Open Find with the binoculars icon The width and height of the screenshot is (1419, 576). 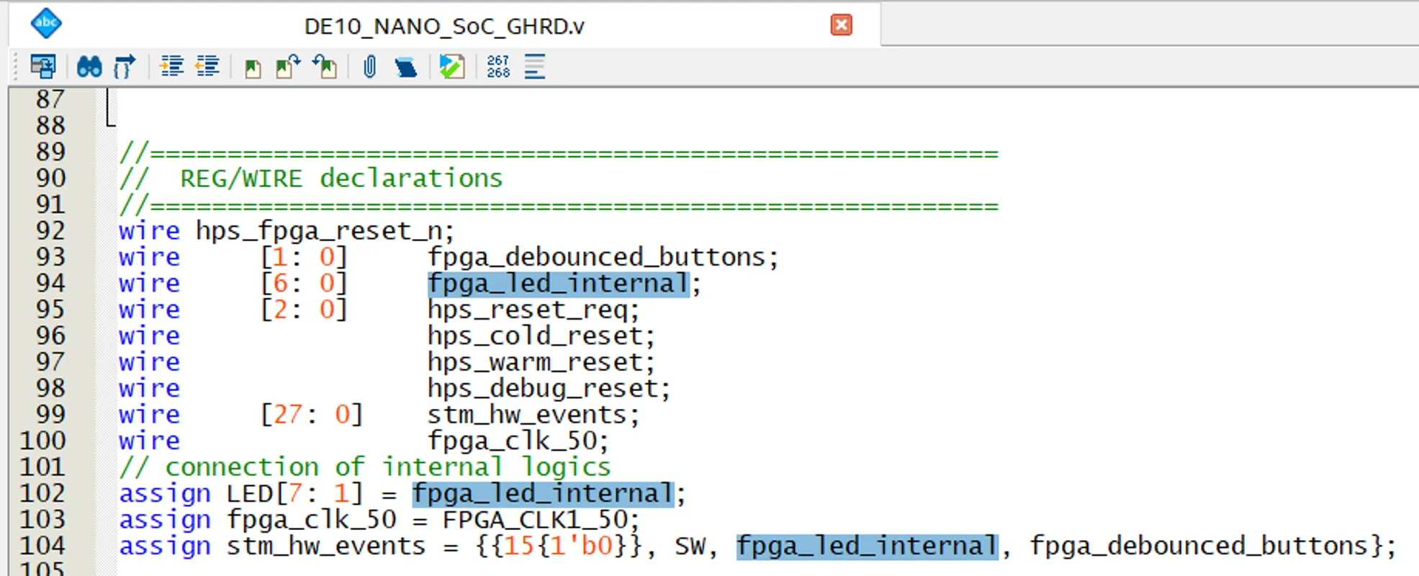click(89, 66)
